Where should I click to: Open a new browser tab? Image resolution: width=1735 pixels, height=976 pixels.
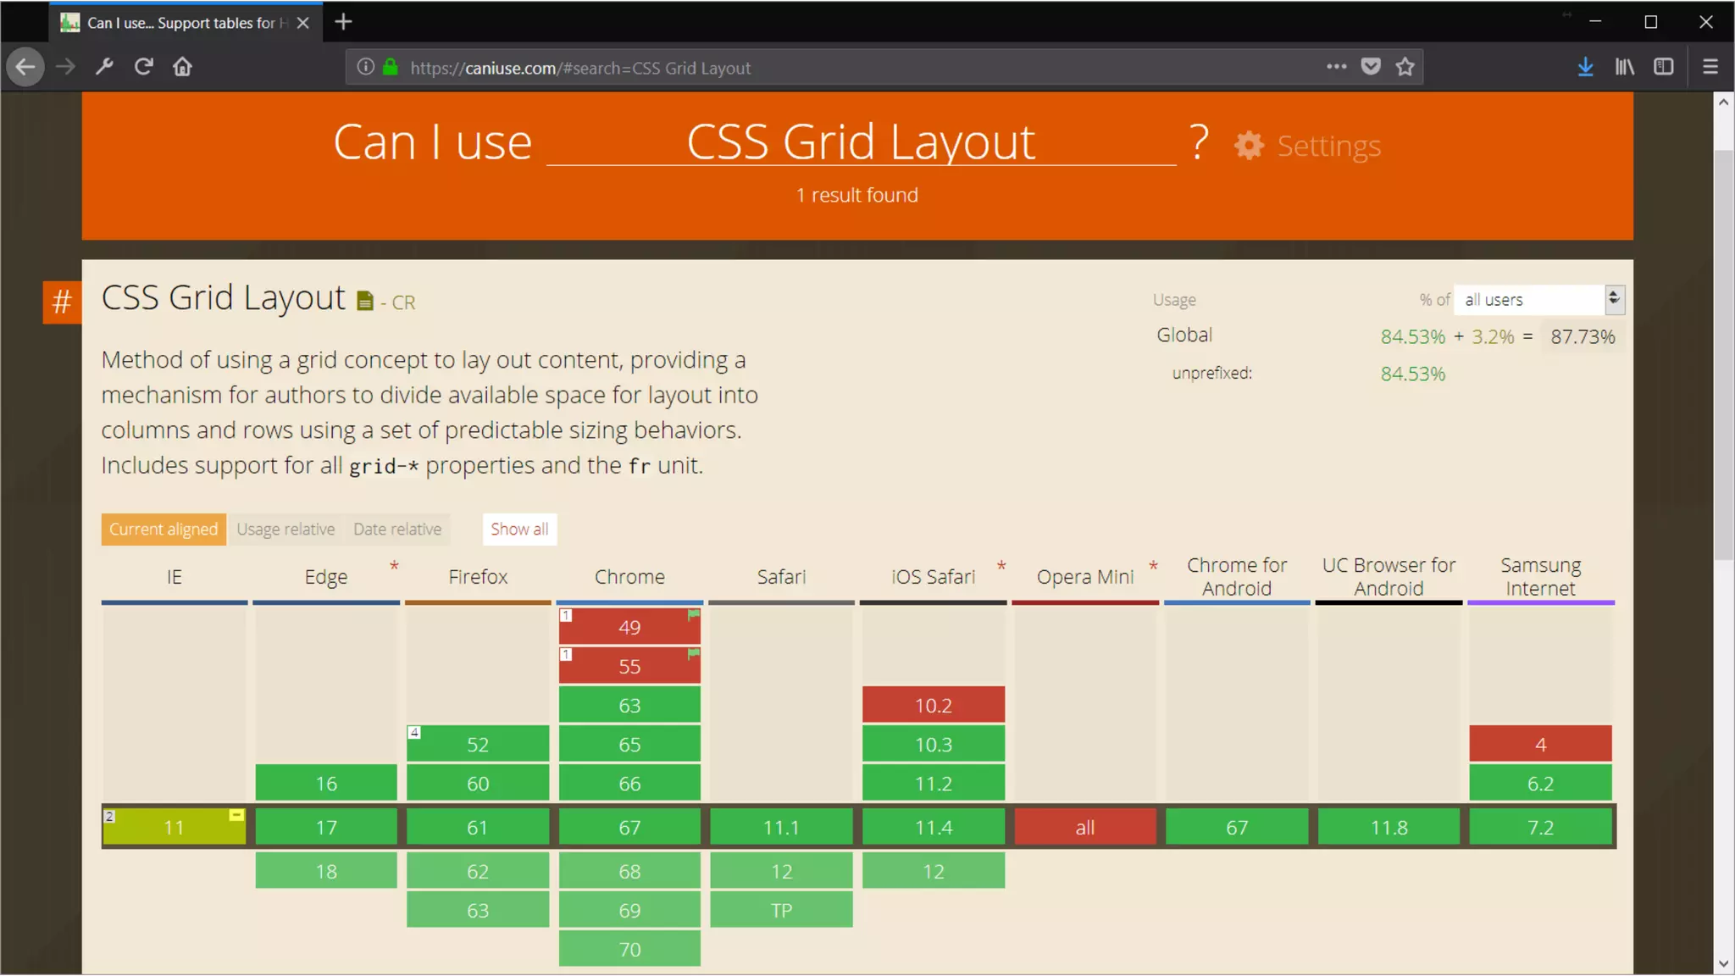point(343,22)
